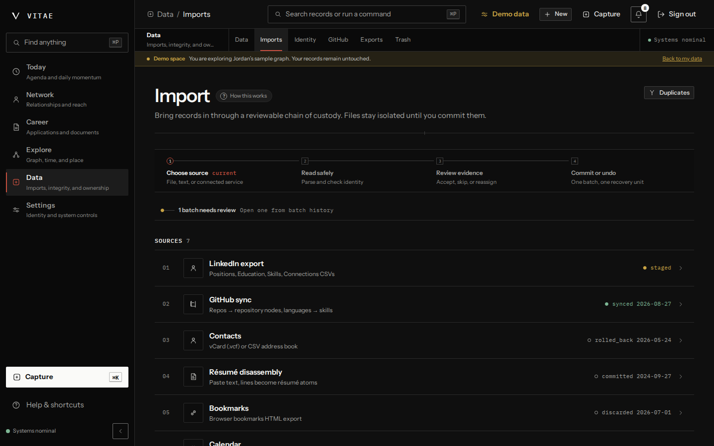This screenshot has width=714, height=446.
Task: Click the GitHub sync source icon
Action: [x=193, y=304]
